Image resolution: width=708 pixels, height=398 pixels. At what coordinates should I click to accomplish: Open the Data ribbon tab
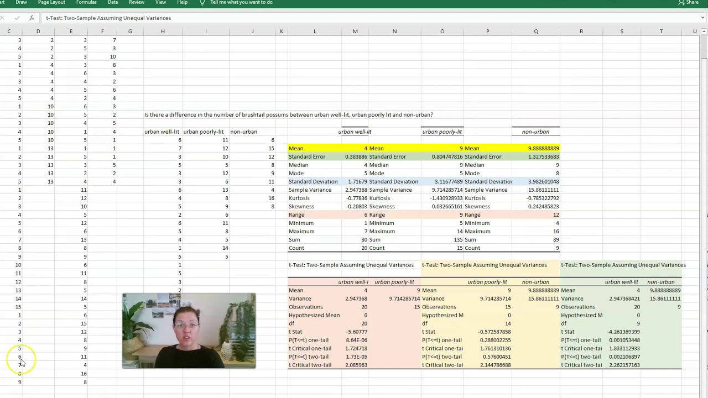click(x=113, y=3)
